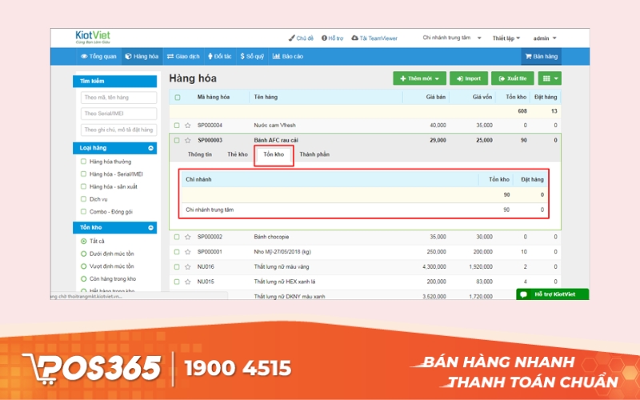Switch to the Thẻ kho tab
Viewport: 640px width, 400px height.
[238, 154]
